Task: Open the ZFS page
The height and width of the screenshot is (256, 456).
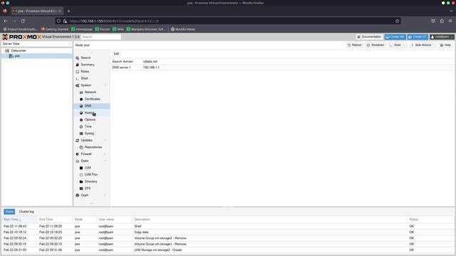Action: click(87, 188)
